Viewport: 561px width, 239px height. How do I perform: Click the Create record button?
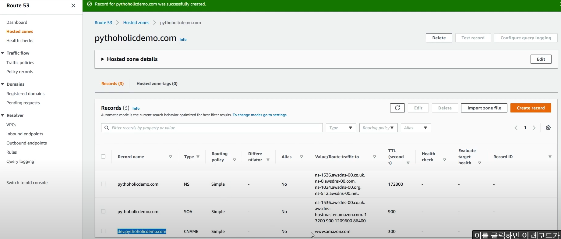[x=531, y=108]
